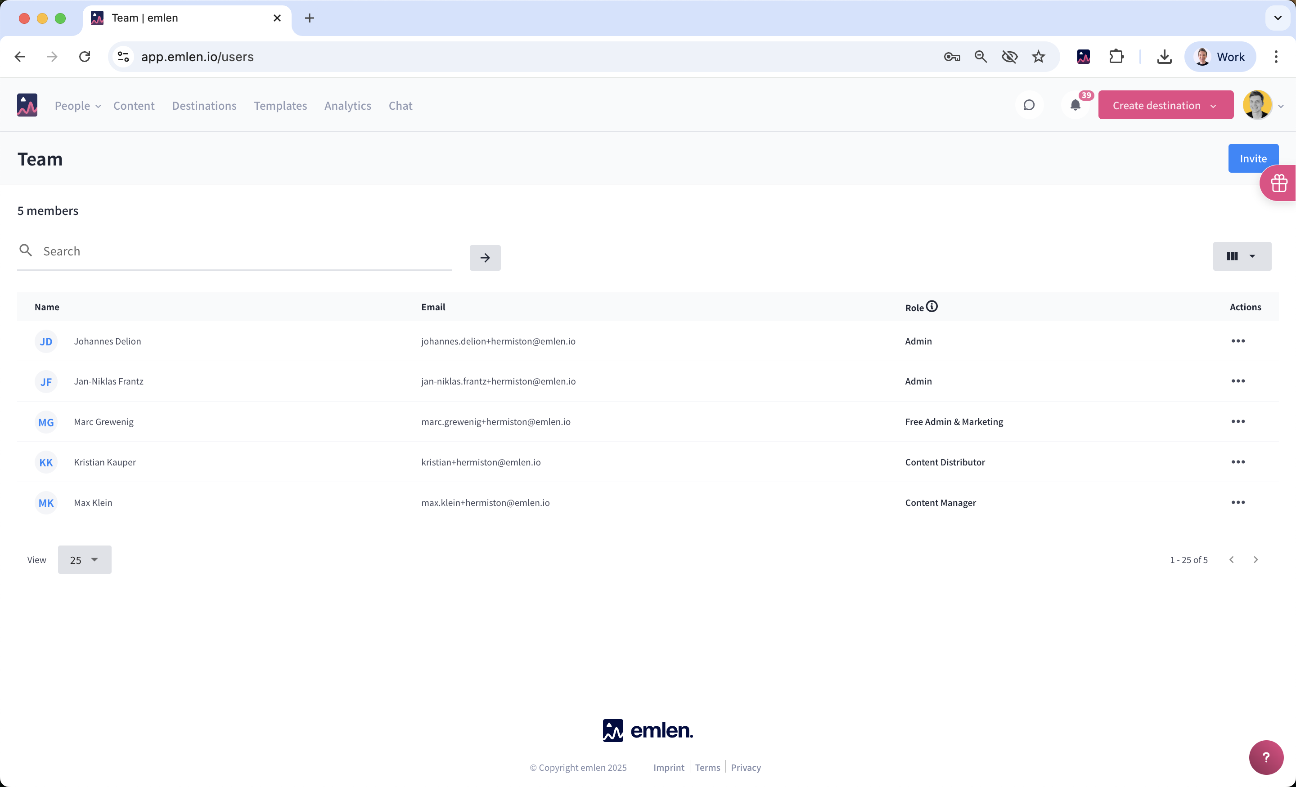
Task: Submit search with arrow button
Action: coord(484,258)
